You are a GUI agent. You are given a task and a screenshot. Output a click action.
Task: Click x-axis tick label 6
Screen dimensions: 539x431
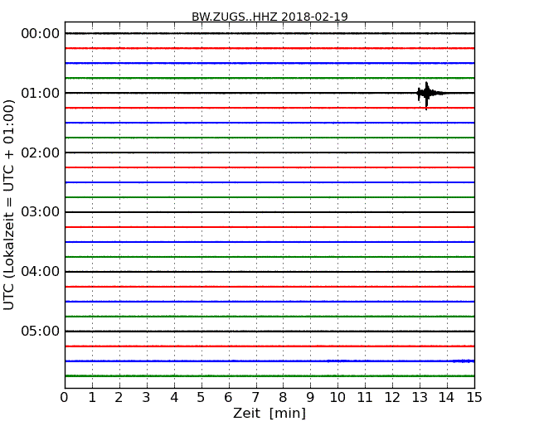click(x=228, y=397)
